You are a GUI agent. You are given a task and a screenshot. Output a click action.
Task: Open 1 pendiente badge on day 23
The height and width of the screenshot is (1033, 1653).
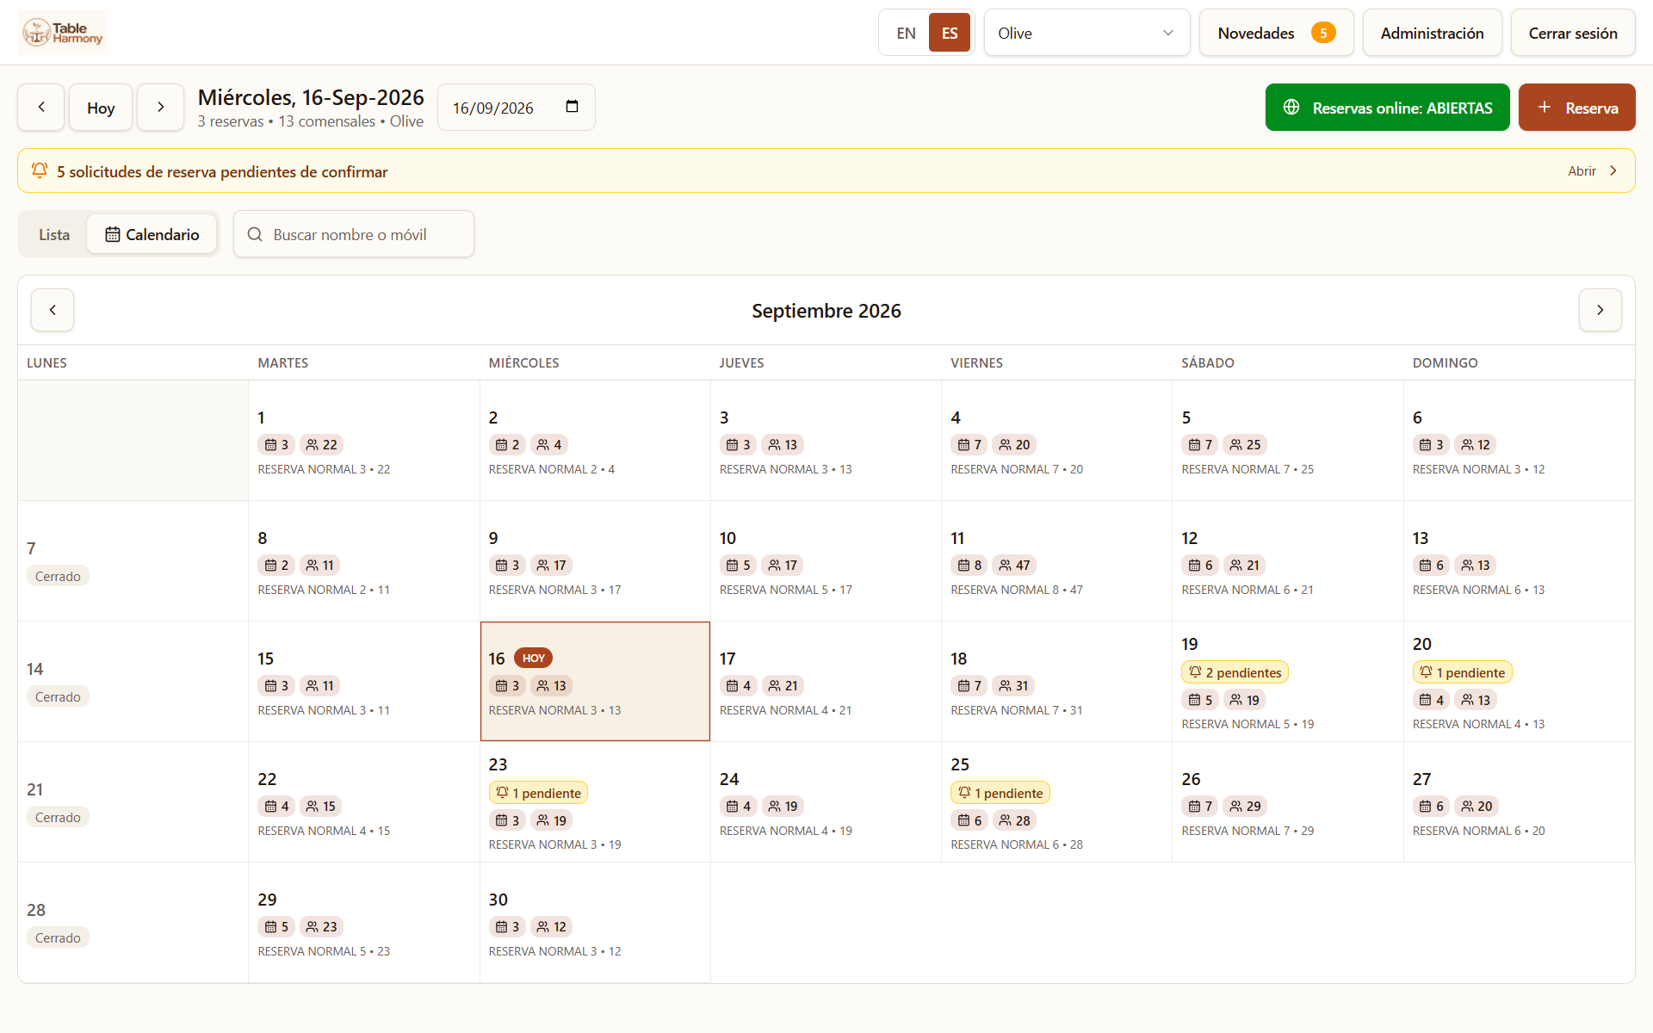click(538, 793)
